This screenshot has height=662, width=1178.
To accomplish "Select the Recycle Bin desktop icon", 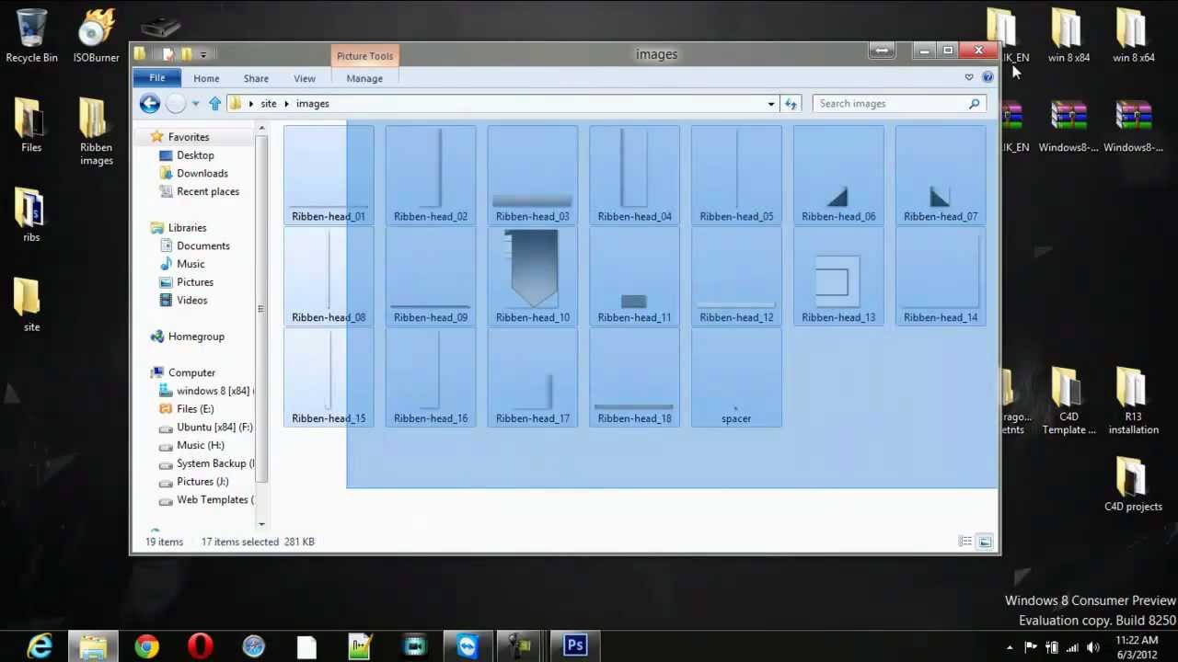I will click(x=31, y=36).
